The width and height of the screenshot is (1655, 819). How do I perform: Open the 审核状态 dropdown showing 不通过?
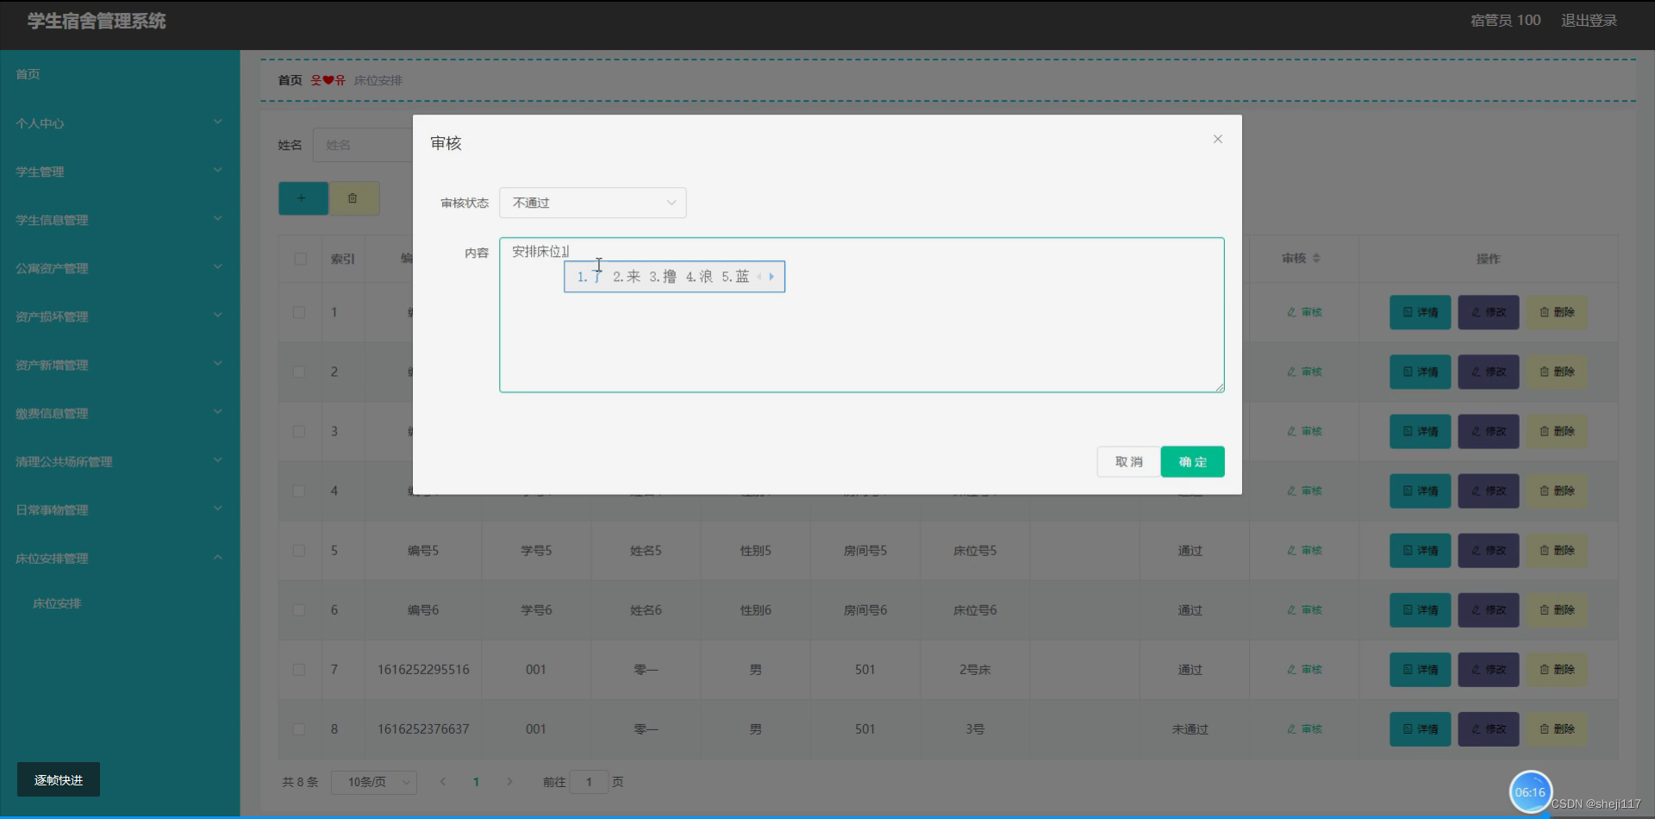(x=592, y=203)
